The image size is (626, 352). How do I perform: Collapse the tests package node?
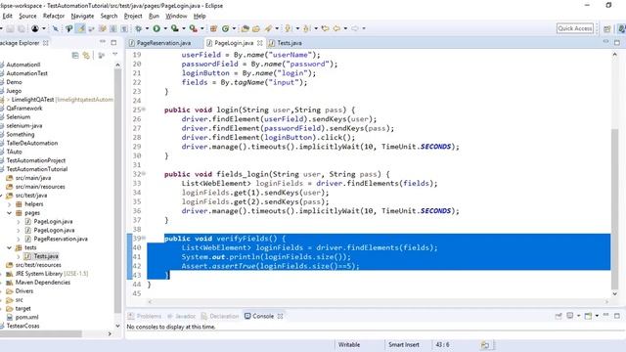click(9, 247)
